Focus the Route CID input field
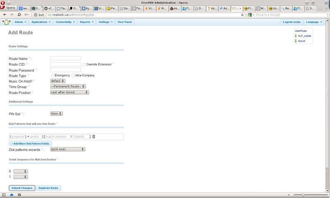This screenshot has height=198, width=330. [66, 64]
